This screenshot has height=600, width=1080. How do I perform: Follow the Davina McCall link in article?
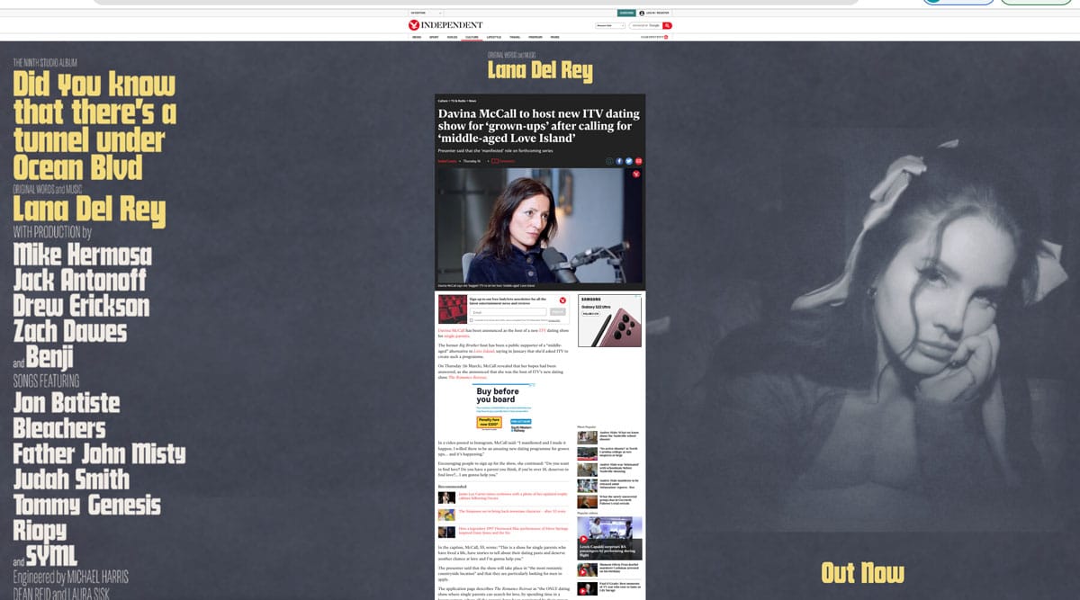(x=454, y=331)
